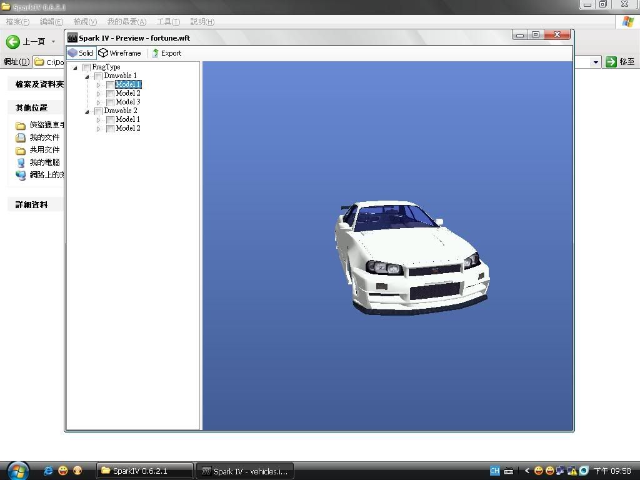The height and width of the screenshot is (480, 640).
Task: Open the Tools menu in Explorer
Action: (x=167, y=22)
